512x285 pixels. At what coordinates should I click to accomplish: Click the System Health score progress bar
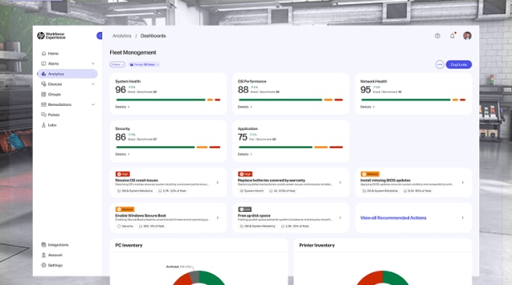click(x=168, y=100)
